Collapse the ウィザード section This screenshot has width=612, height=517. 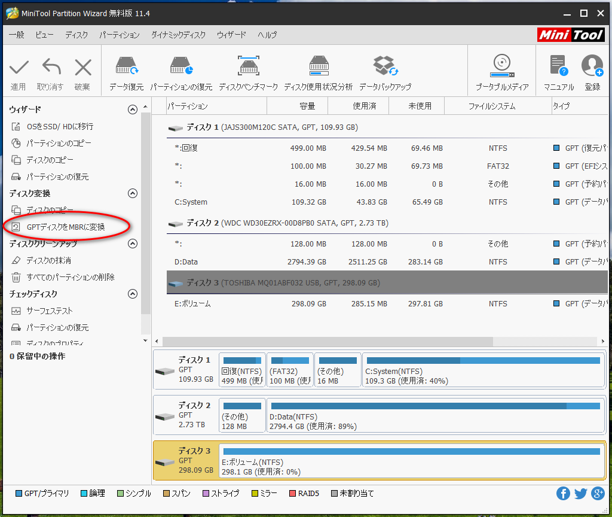tap(133, 110)
